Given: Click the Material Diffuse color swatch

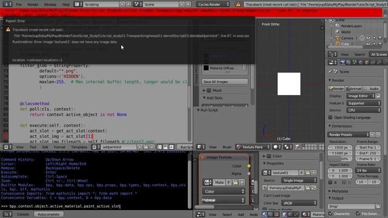Looking at the screenshot, I should 206,68.
